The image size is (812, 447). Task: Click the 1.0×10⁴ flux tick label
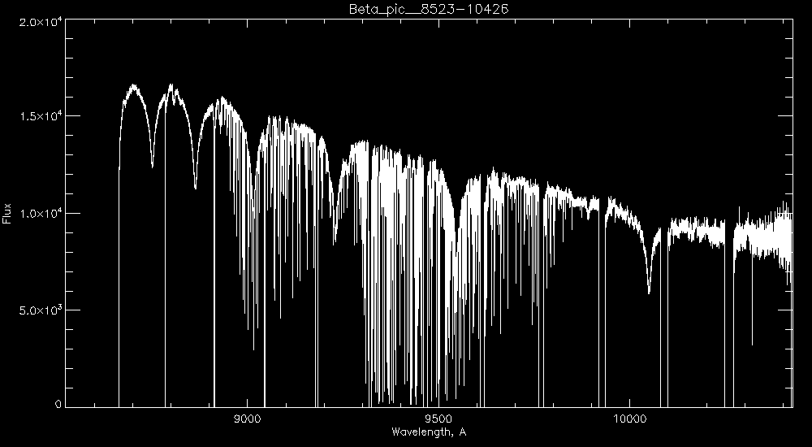39,213
